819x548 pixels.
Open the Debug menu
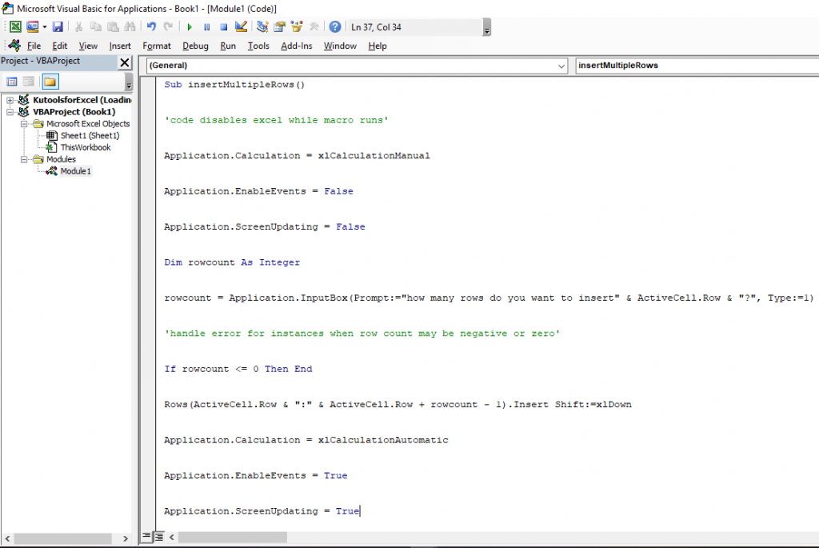click(x=194, y=46)
